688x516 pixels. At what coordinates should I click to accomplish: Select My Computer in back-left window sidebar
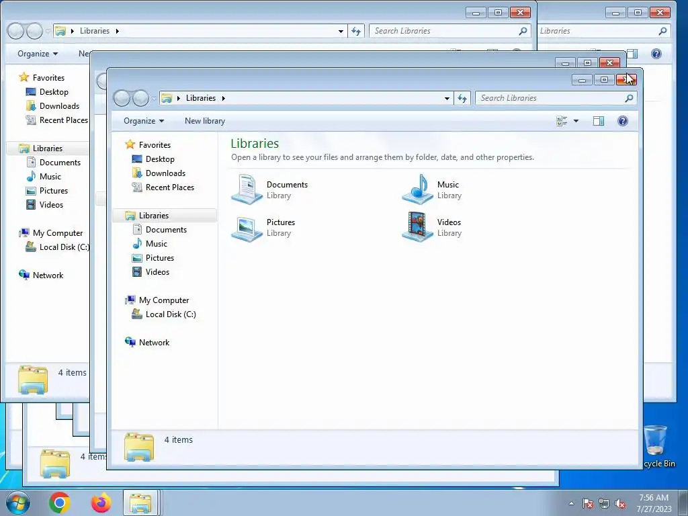pos(51,233)
